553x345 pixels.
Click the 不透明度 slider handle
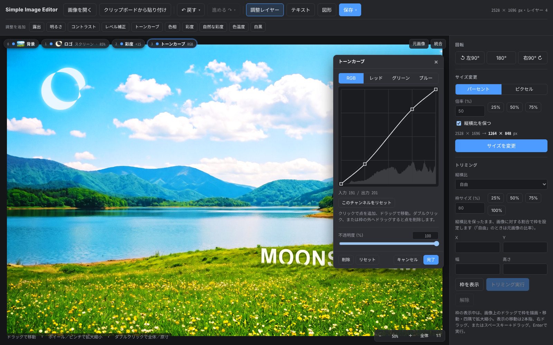coord(437,244)
